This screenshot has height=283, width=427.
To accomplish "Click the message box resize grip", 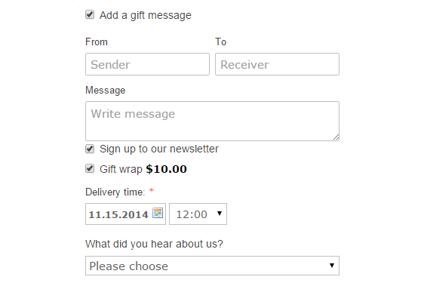I will pyautogui.click(x=336, y=137).
